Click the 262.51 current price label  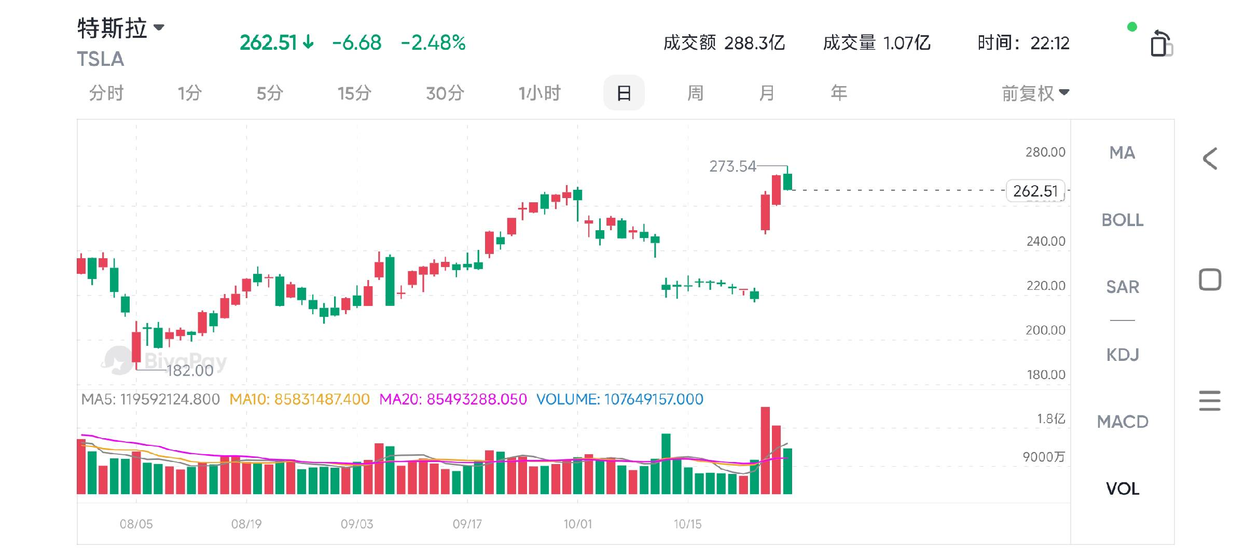click(1035, 191)
